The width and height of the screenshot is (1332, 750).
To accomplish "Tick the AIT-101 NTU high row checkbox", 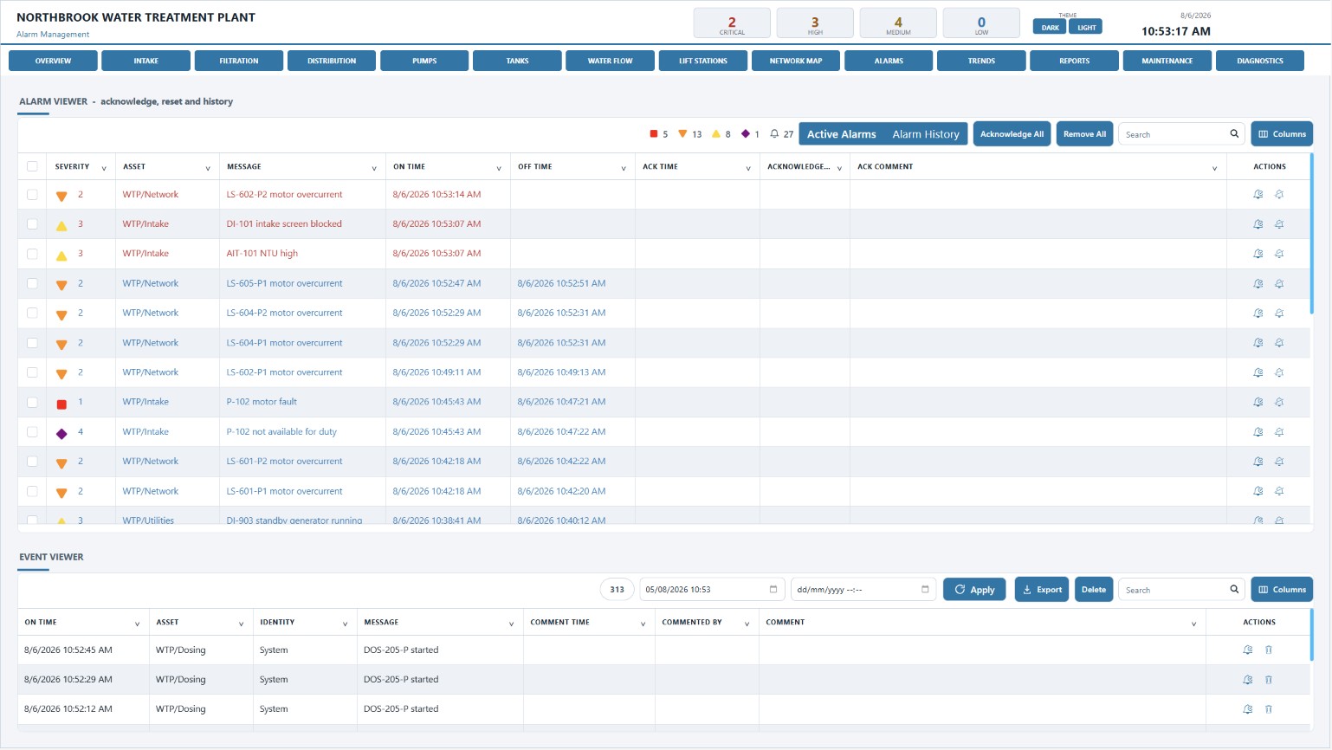I will [x=32, y=254].
